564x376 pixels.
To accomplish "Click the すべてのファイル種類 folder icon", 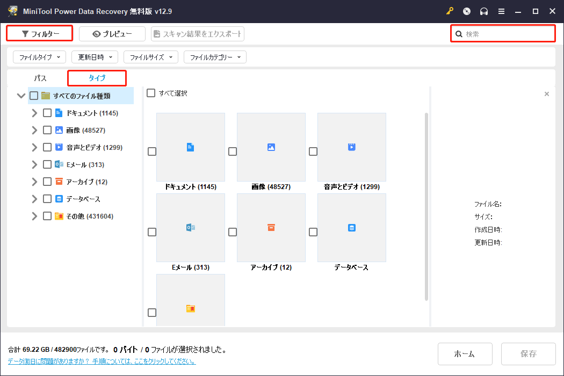I will tap(46, 96).
